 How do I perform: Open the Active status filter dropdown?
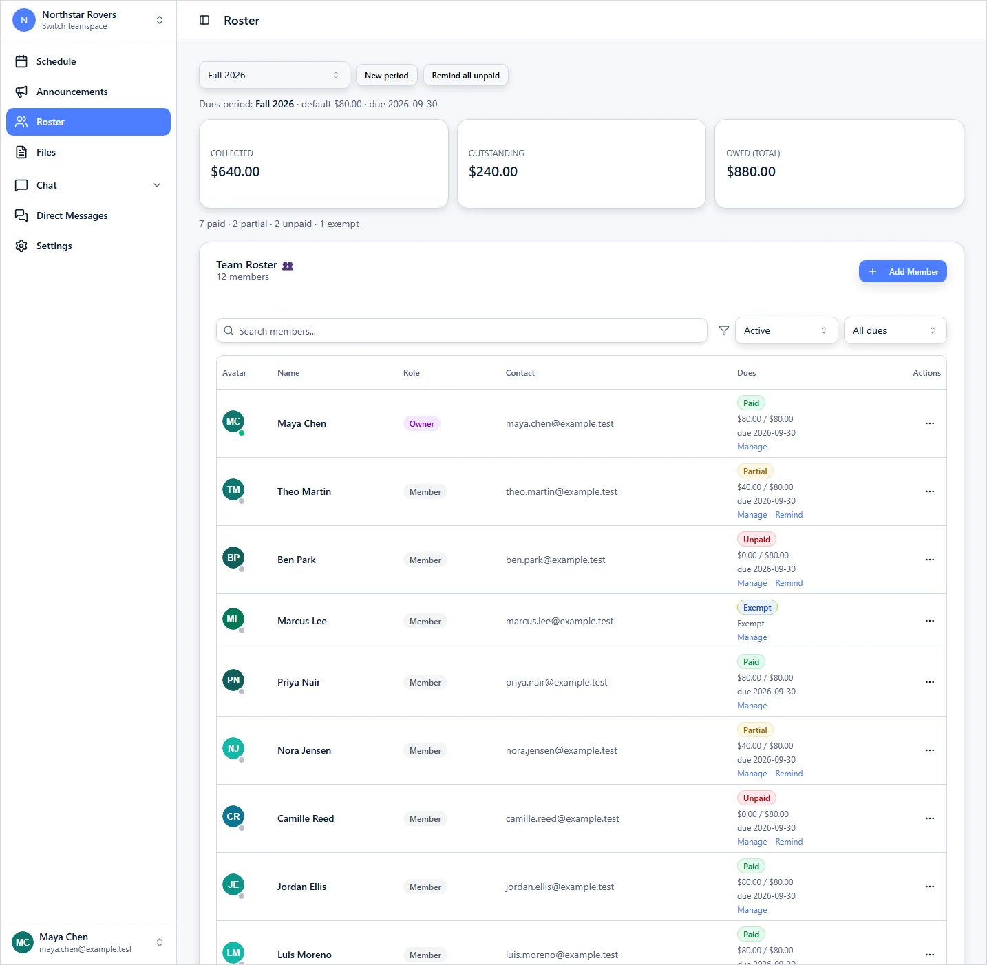[x=786, y=330]
